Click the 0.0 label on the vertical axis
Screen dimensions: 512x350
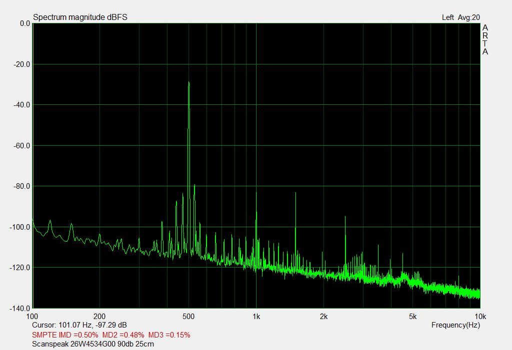(x=24, y=23)
